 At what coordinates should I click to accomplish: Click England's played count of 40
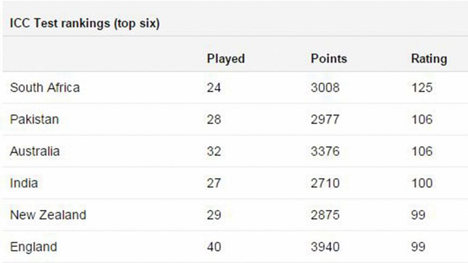[214, 247]
